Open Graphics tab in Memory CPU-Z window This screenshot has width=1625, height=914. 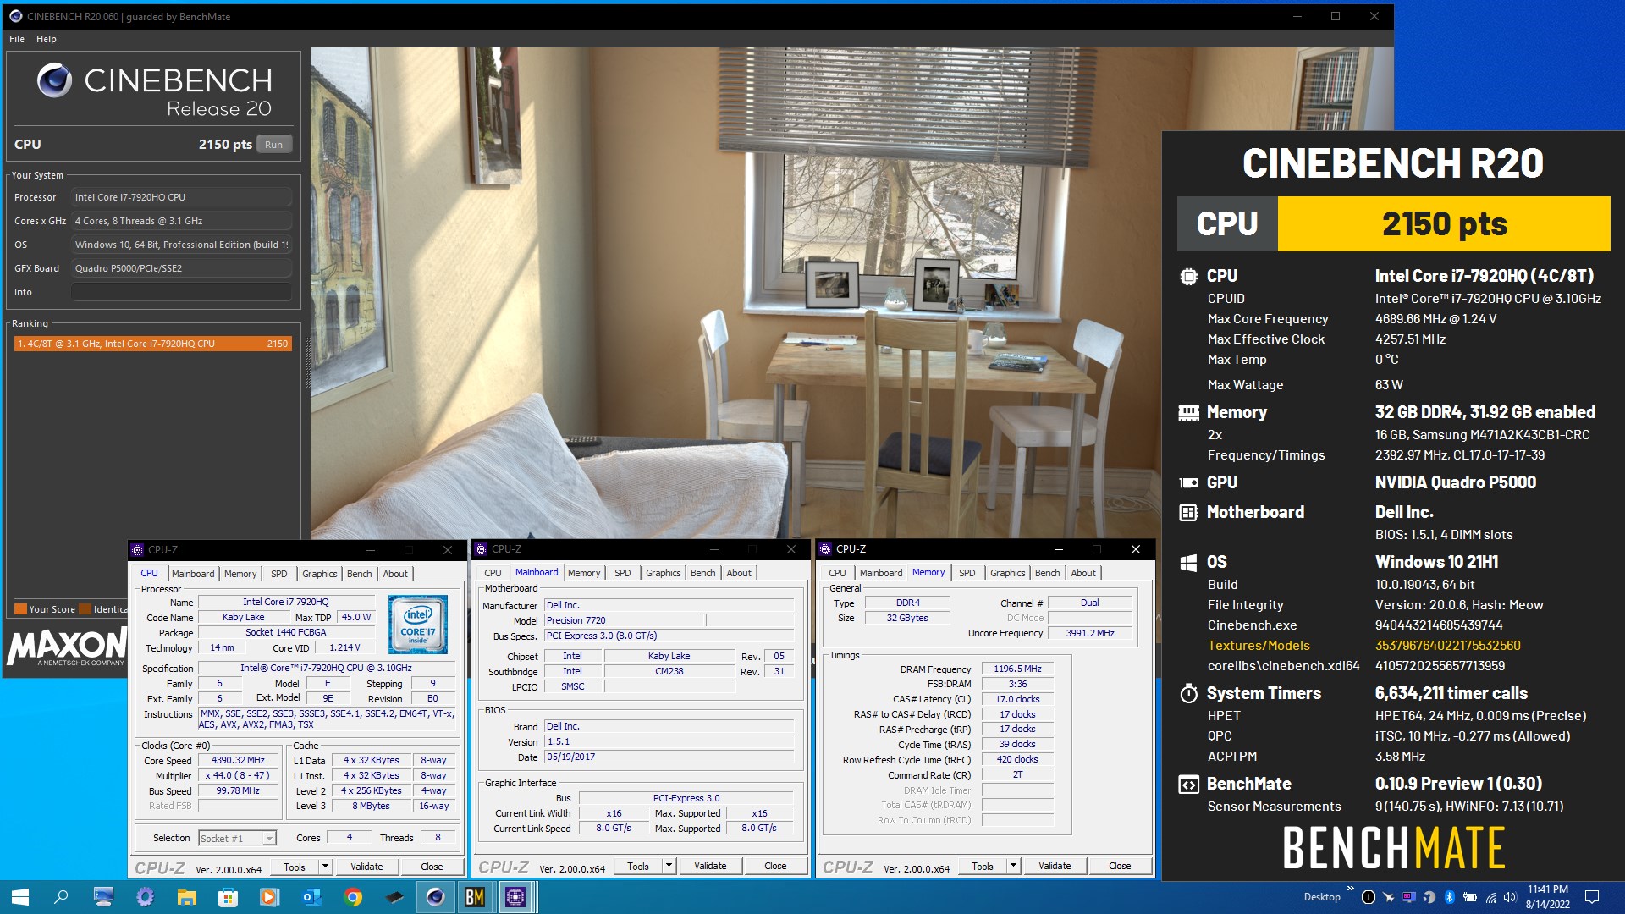click(1008, 573)
